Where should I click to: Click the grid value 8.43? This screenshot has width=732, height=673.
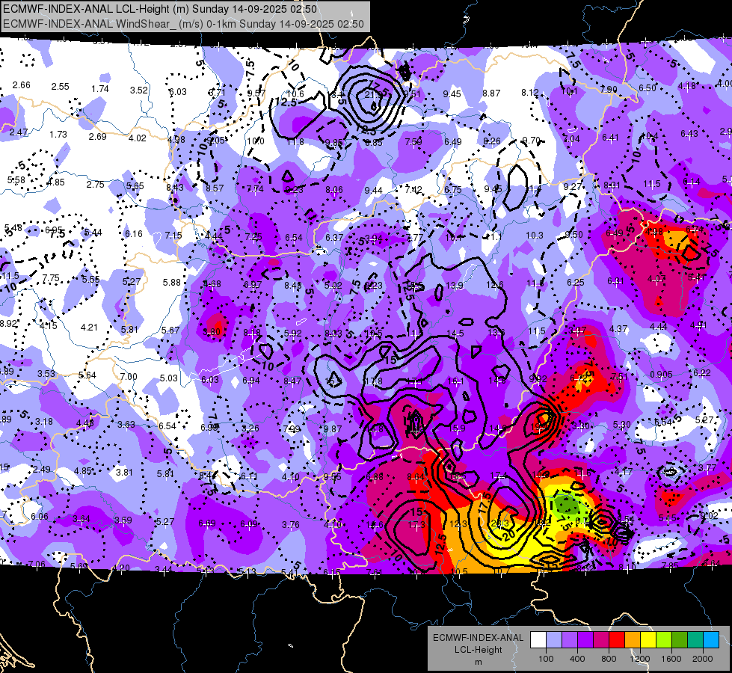175,188
